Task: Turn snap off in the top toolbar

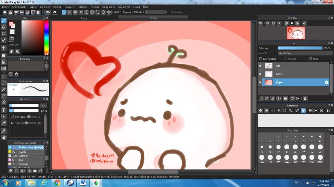Action: (x=64, y=12)
